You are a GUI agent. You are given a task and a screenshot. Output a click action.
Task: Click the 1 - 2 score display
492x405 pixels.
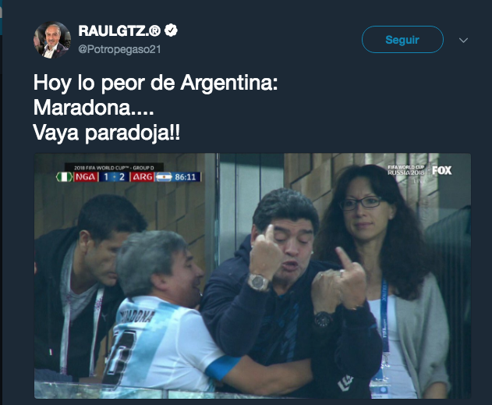pyautogui.click(x=114, y=177)
